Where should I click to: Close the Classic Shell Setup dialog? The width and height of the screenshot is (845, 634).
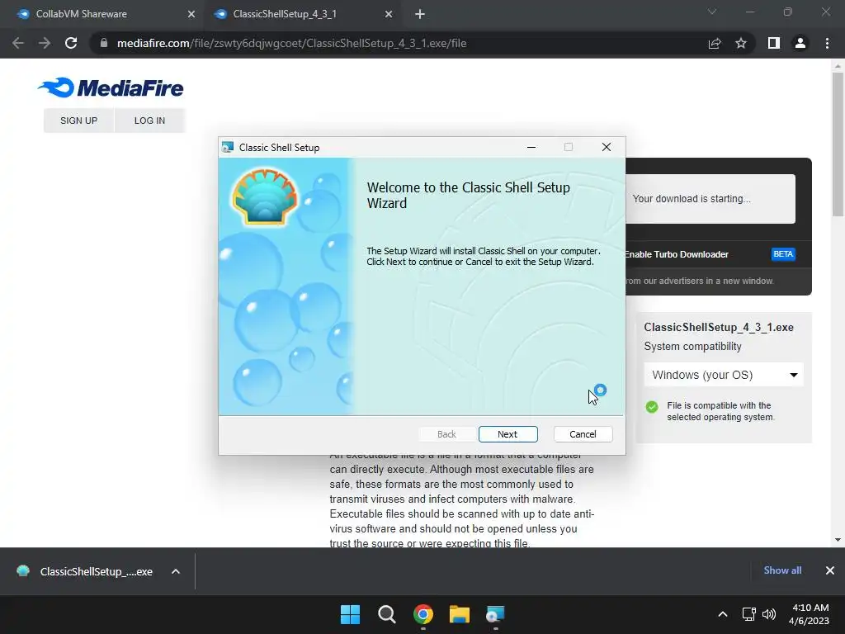[607, 147]
